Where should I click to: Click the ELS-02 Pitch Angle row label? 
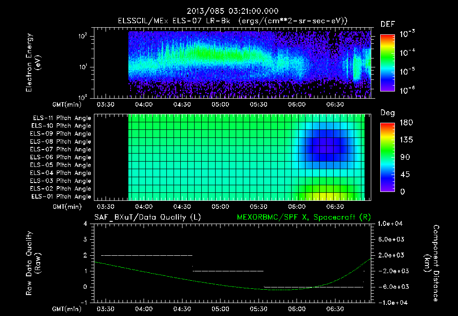click(61, 189)
